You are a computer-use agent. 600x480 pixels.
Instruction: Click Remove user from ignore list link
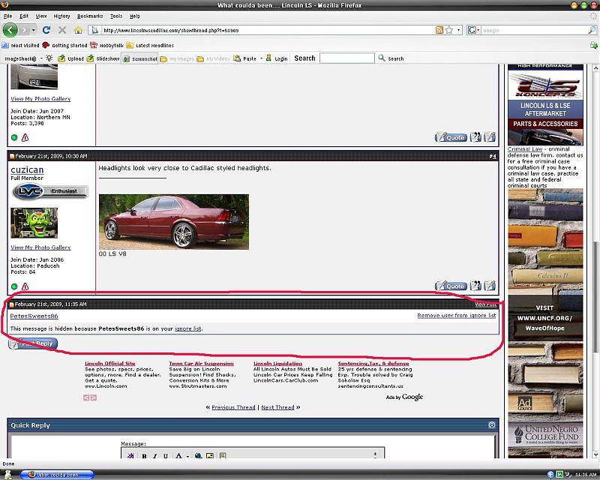pos(456,316)
